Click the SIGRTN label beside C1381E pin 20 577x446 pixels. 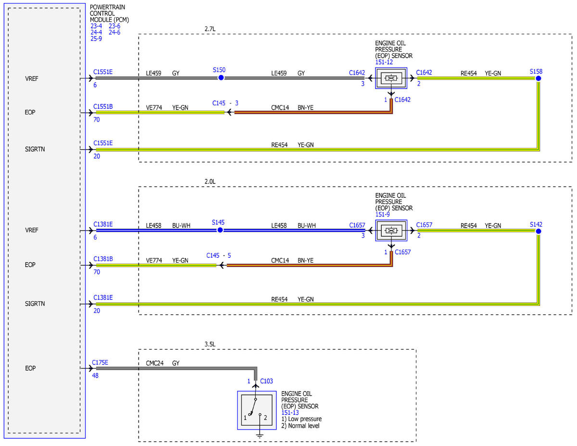tap(34, 304)
